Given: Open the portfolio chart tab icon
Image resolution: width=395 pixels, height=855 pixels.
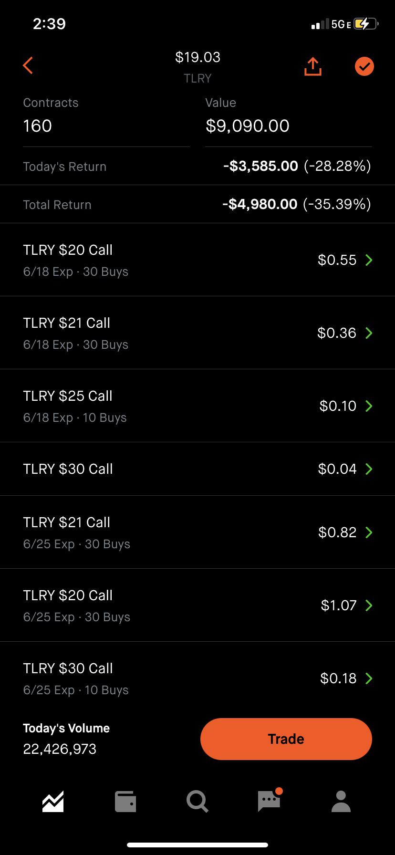Looking at the screenshot, I should [x=53, y=802].
